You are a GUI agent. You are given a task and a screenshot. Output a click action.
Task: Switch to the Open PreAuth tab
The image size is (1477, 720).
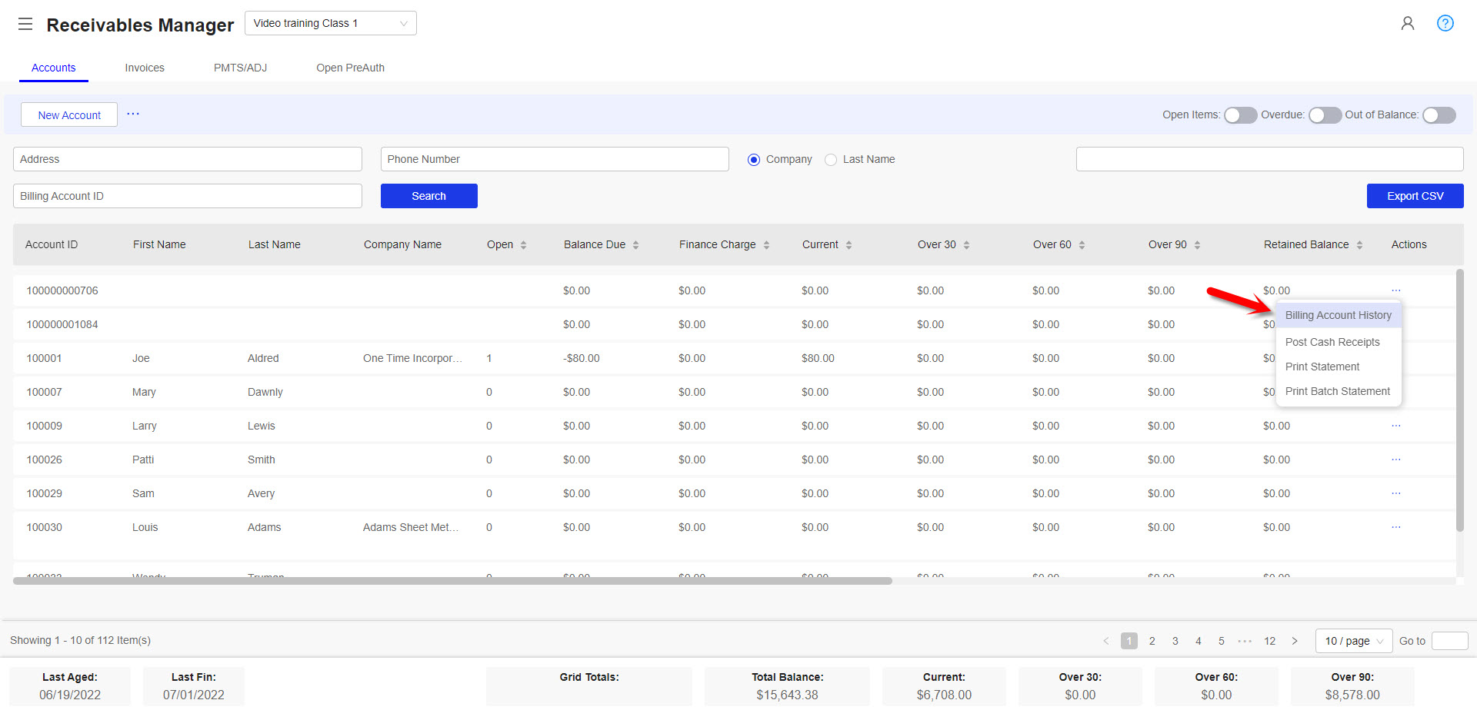pyautogui.click(x=350, y=68)
